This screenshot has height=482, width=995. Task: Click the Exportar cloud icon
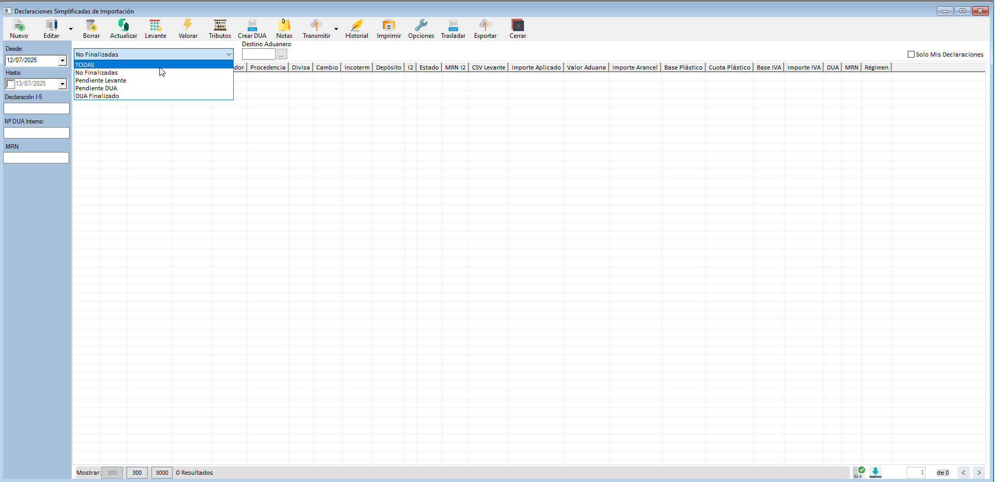485,26
